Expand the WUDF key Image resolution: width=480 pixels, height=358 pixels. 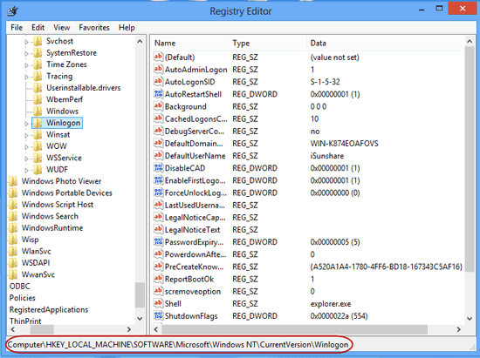click(x=26, y=170)
